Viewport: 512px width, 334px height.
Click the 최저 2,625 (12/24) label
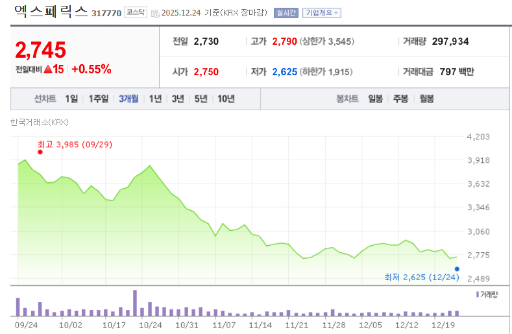(422, 277)
